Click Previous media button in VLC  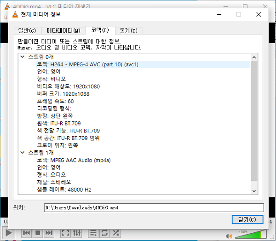(x=27, y=233)
